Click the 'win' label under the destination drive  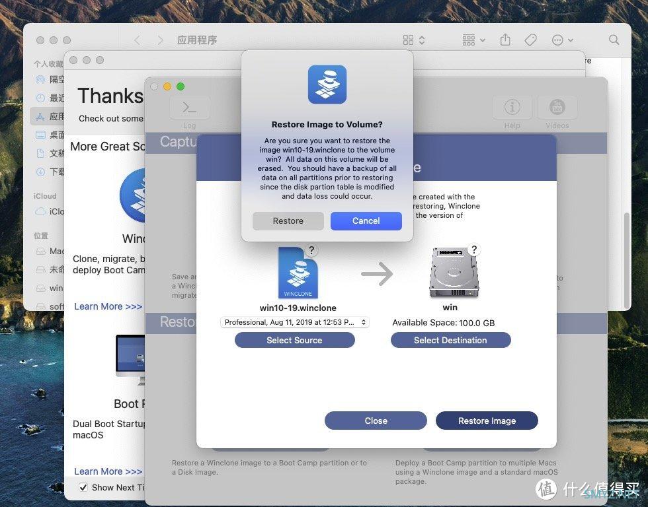[x=450, y=308]
